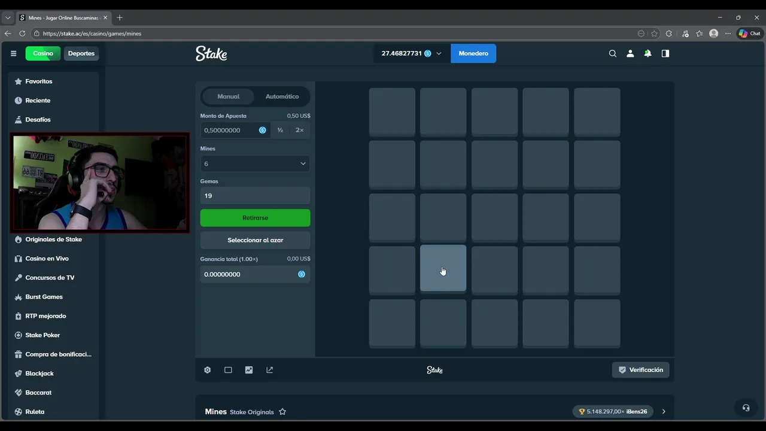The image size is (766, 431).
Task: Open the site search magnifier icon
Action: [612, 53]
